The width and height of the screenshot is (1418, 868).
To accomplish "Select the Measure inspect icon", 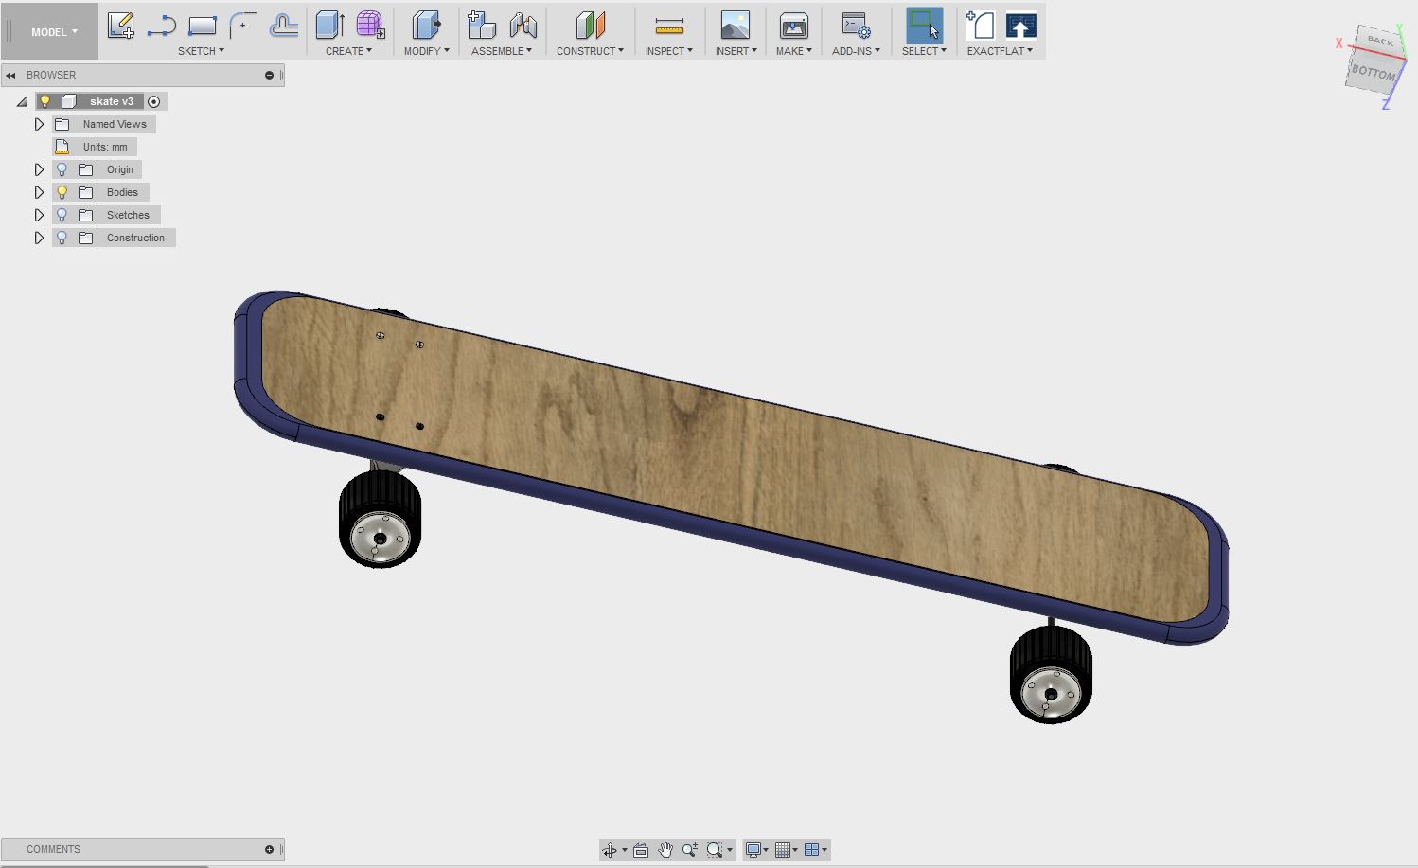I will click(x=669, y=26).
